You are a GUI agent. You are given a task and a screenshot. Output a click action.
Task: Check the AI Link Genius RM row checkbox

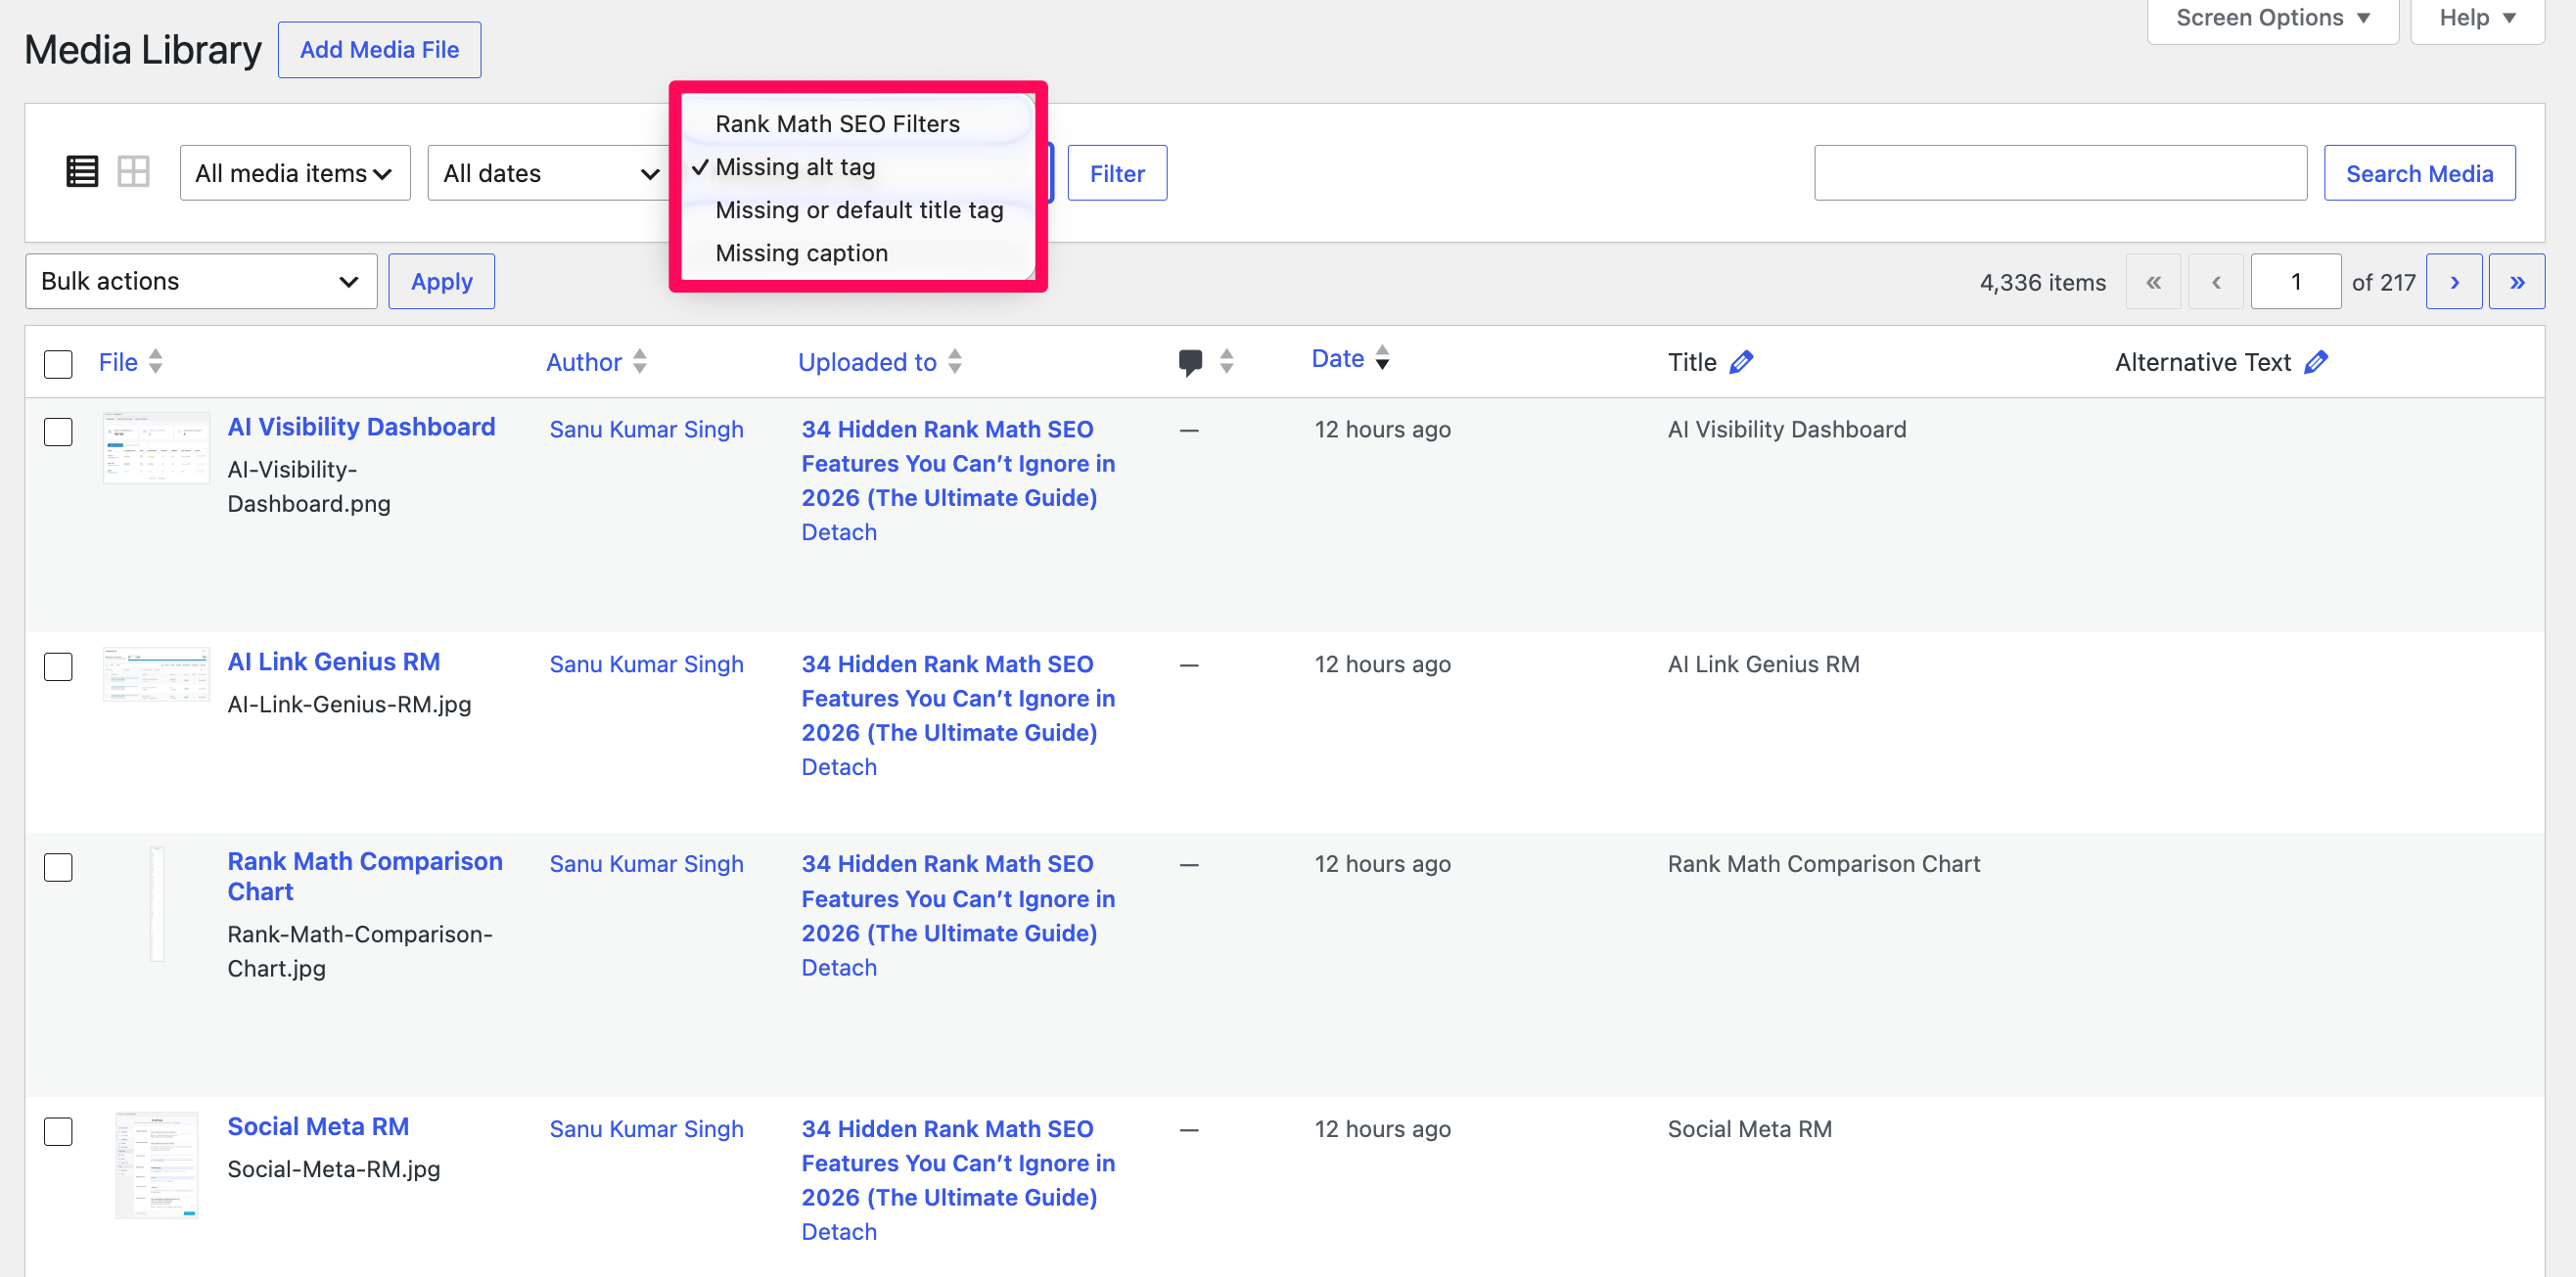(59, 667)
